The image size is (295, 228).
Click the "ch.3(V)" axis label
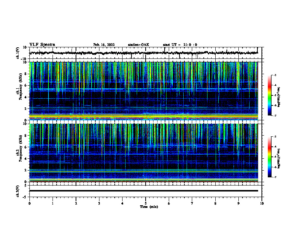[x=18, y=191]
